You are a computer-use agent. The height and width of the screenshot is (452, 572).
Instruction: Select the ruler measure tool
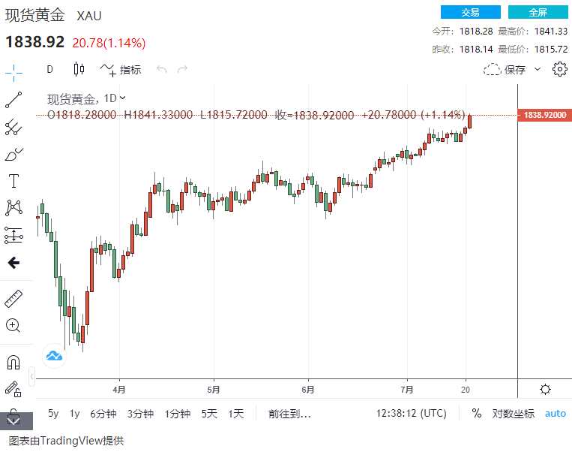(x=13, y=299)
